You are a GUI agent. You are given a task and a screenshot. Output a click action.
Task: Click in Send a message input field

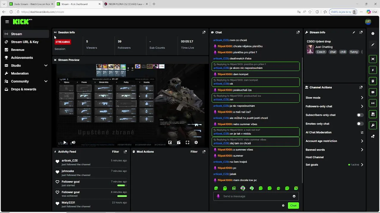256,196
